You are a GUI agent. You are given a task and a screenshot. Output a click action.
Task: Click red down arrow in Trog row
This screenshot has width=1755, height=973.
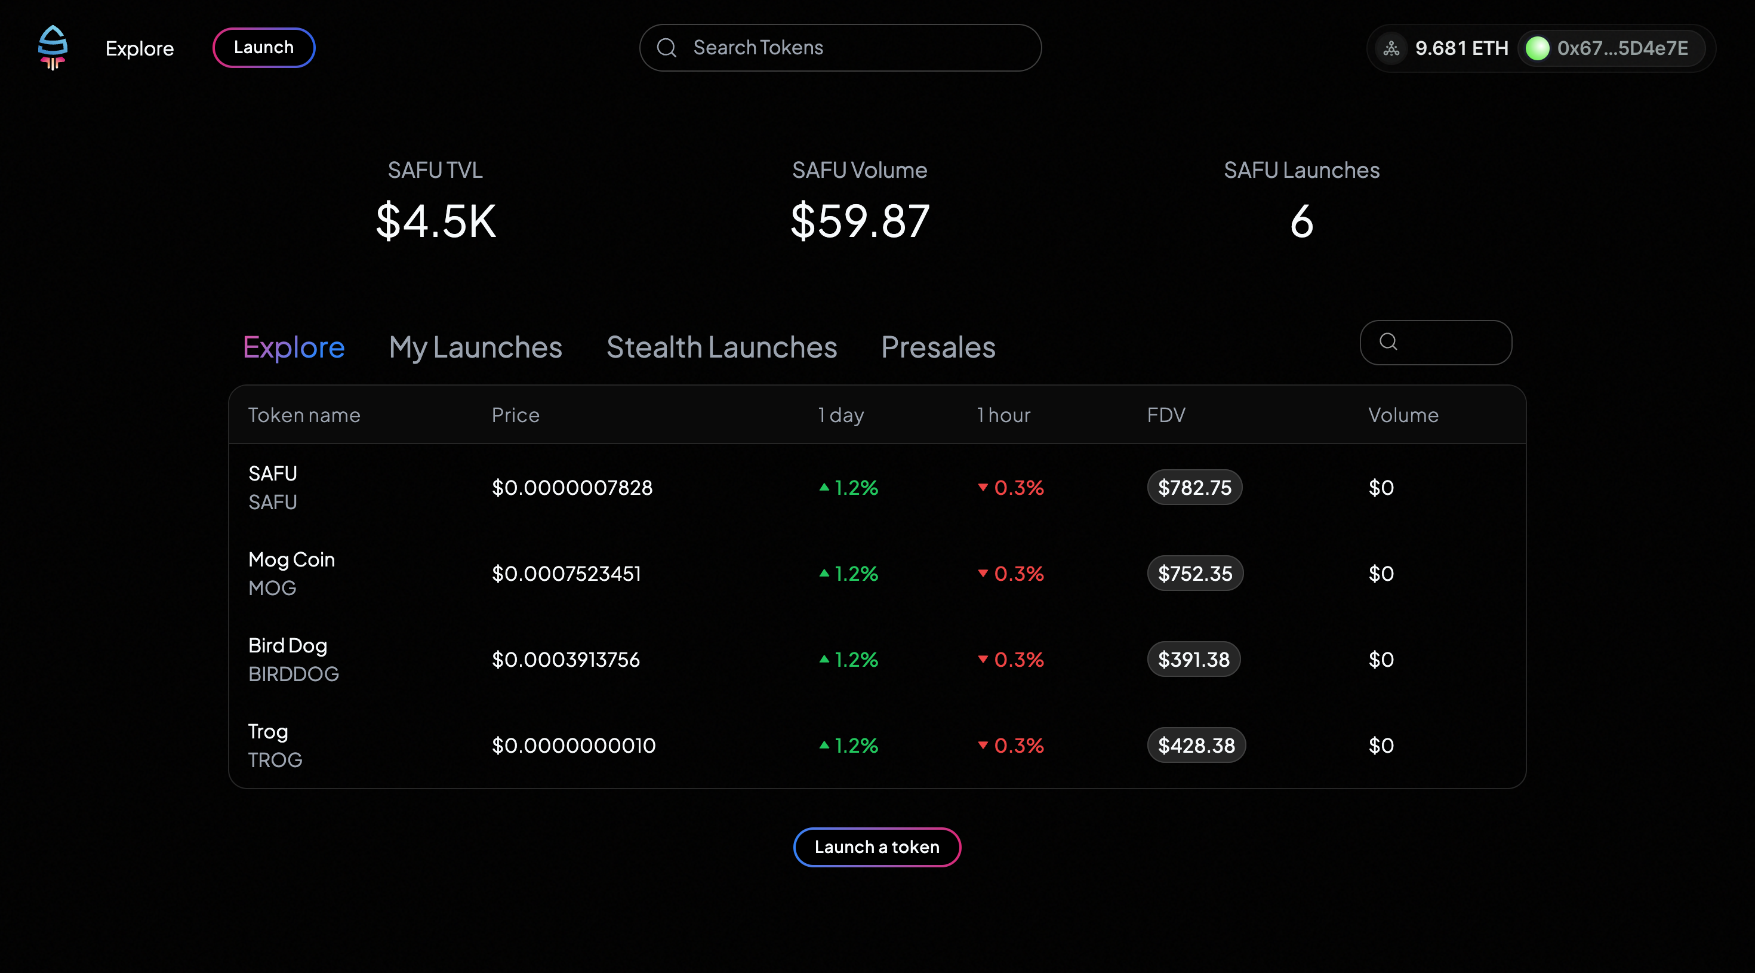[x=983, y=745]
